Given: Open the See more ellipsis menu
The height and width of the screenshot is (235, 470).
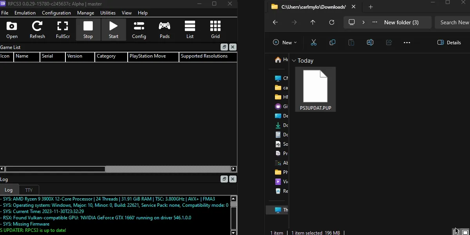Looking at the screenshot, I should click(407, 42).
